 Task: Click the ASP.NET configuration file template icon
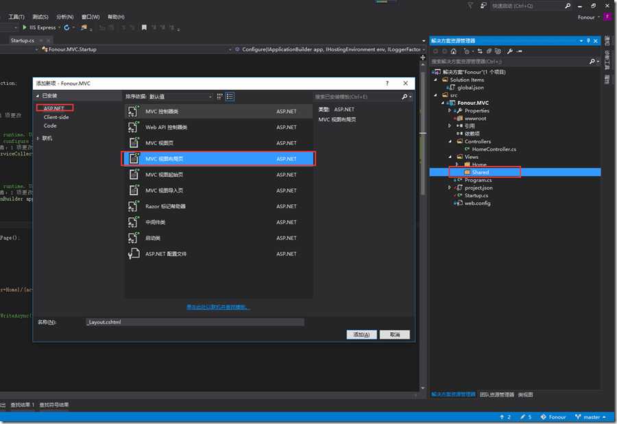[x=134, y=254]
